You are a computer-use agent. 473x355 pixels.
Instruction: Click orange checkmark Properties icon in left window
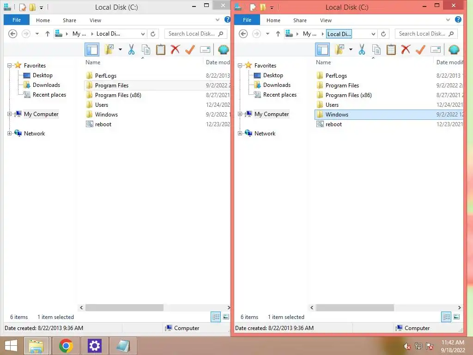(190, 49)
